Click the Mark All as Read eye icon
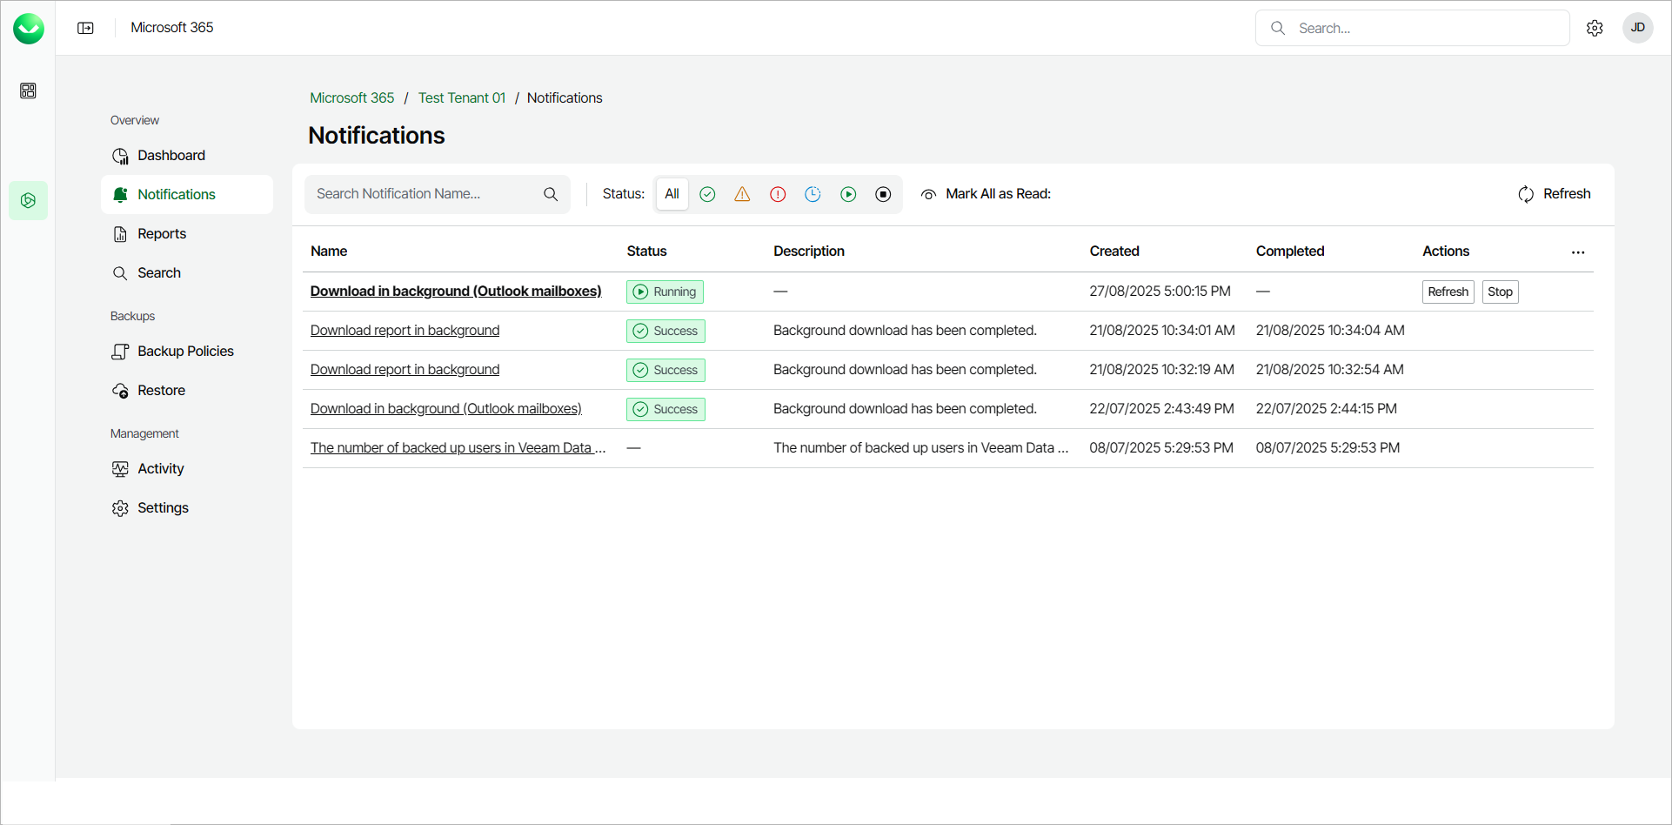Screen dimensions: 1672x825 [929, 194]
